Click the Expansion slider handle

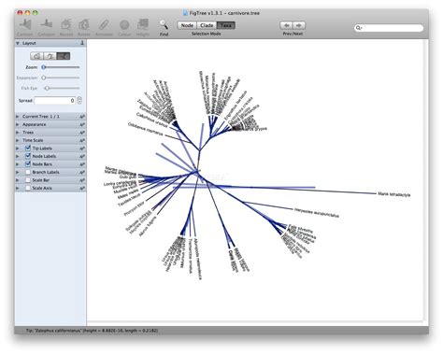[x=44, y=78]
